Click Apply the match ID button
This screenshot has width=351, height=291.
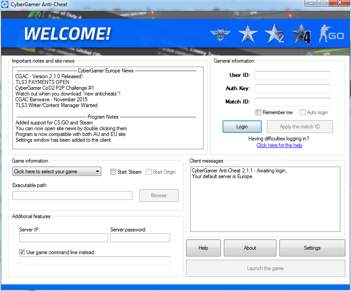coord(300,127)
